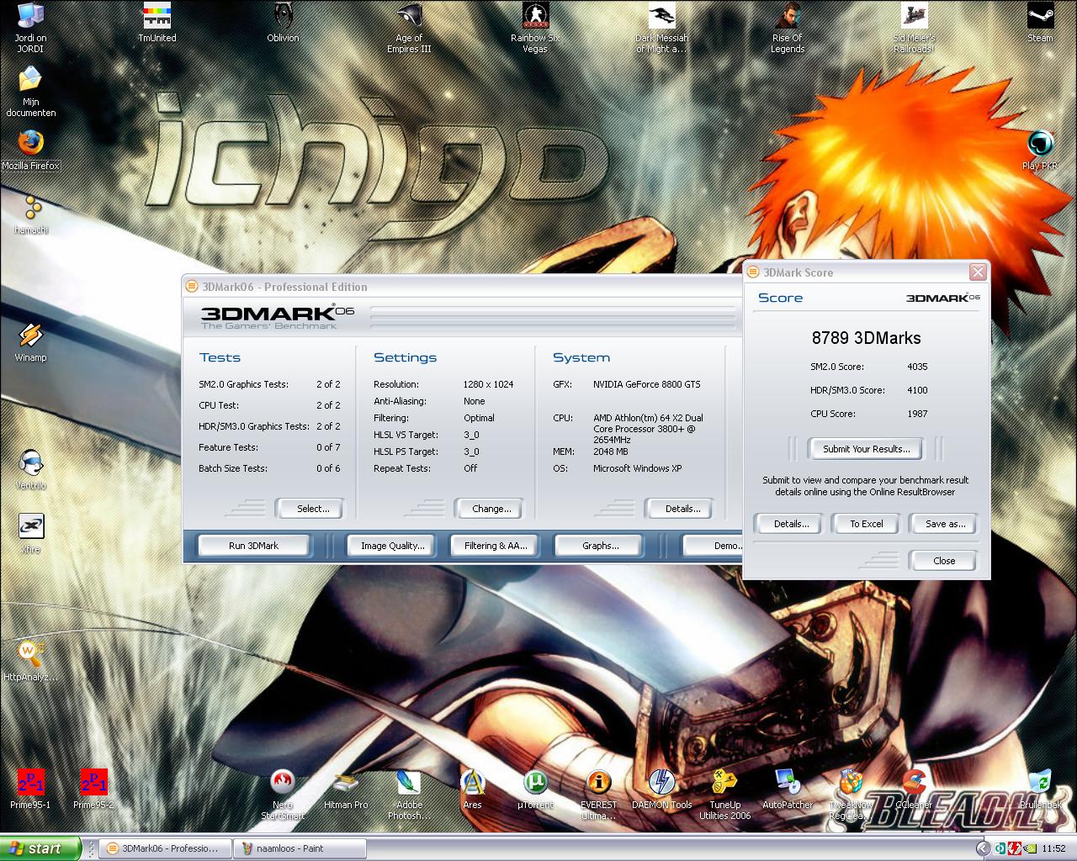The height and width of the screenshot is (861, 1077).
Task: Launch the Adobe Photoshop shortcut
Action: 409,795
